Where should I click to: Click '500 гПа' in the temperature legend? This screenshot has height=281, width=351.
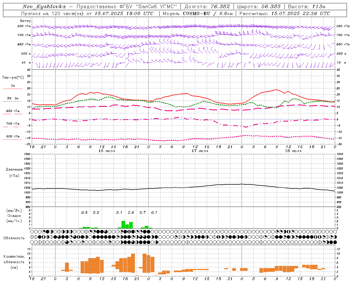[x=13, y=136]
